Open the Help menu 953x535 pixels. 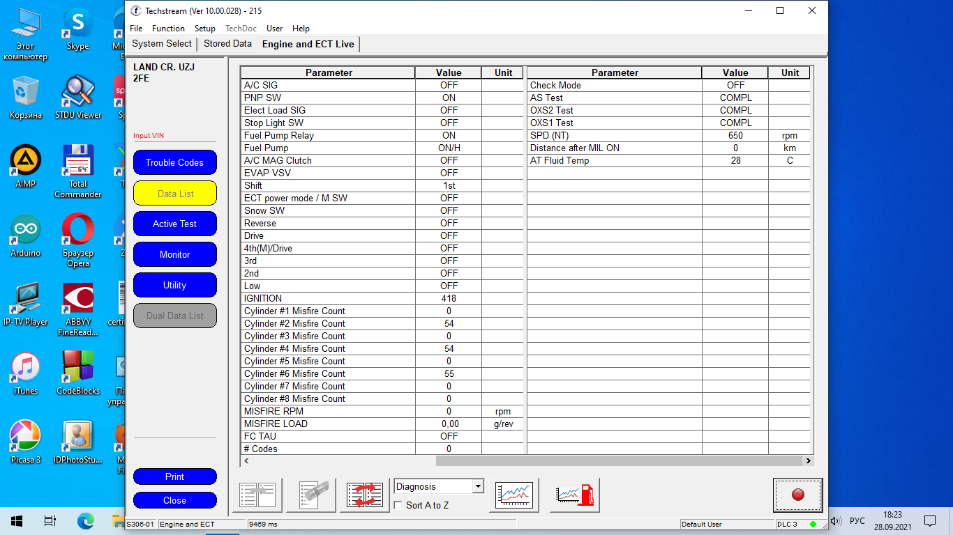point(301,29)
